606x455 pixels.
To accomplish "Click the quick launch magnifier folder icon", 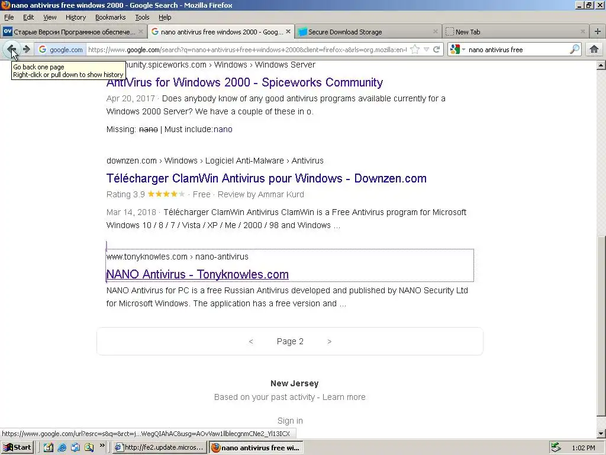I will (89, 447).
